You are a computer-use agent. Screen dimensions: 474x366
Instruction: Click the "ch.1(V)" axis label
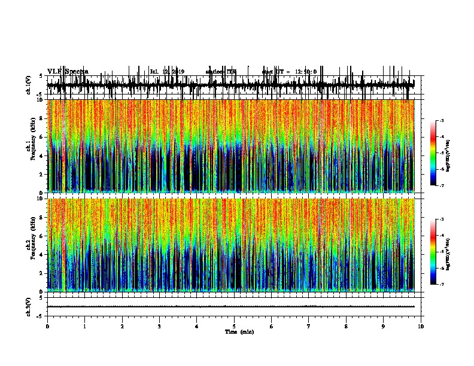tap(28, 85)
